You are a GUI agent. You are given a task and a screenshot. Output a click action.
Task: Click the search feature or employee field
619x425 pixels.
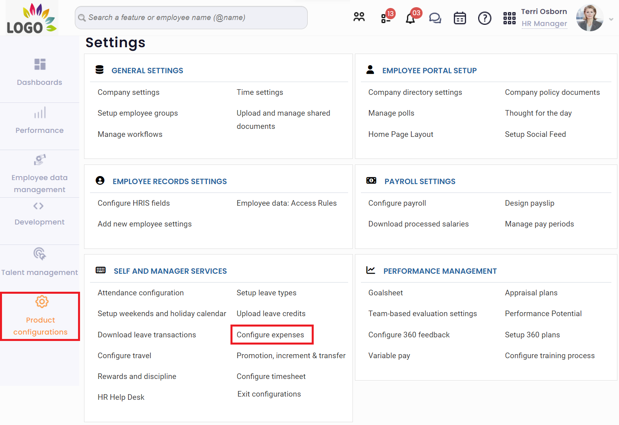[x=191, y=18]
